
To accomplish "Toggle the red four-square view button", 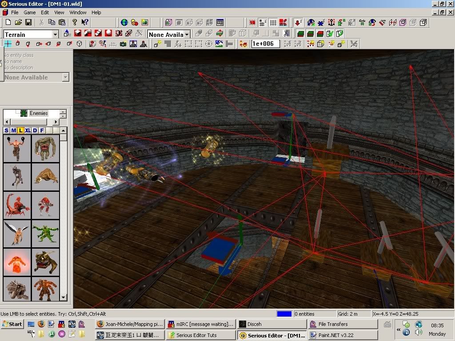I will [283, 22].
